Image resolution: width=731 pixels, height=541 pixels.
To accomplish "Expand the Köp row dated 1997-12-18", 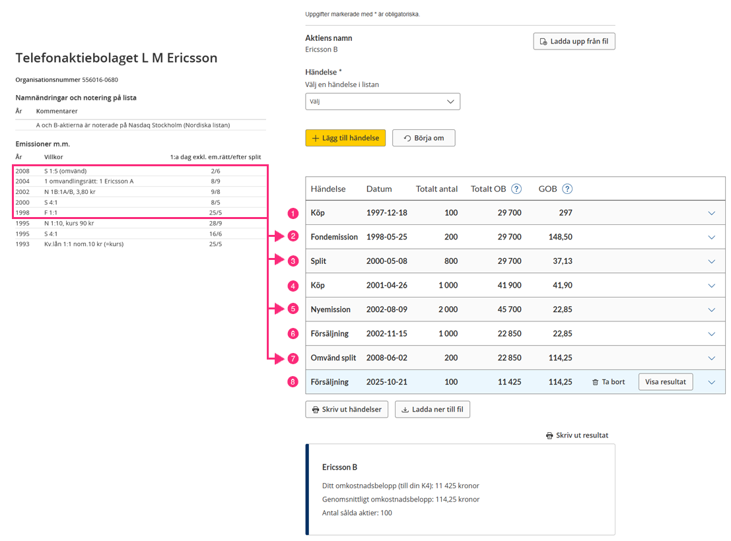I will [x=711, y=213].
